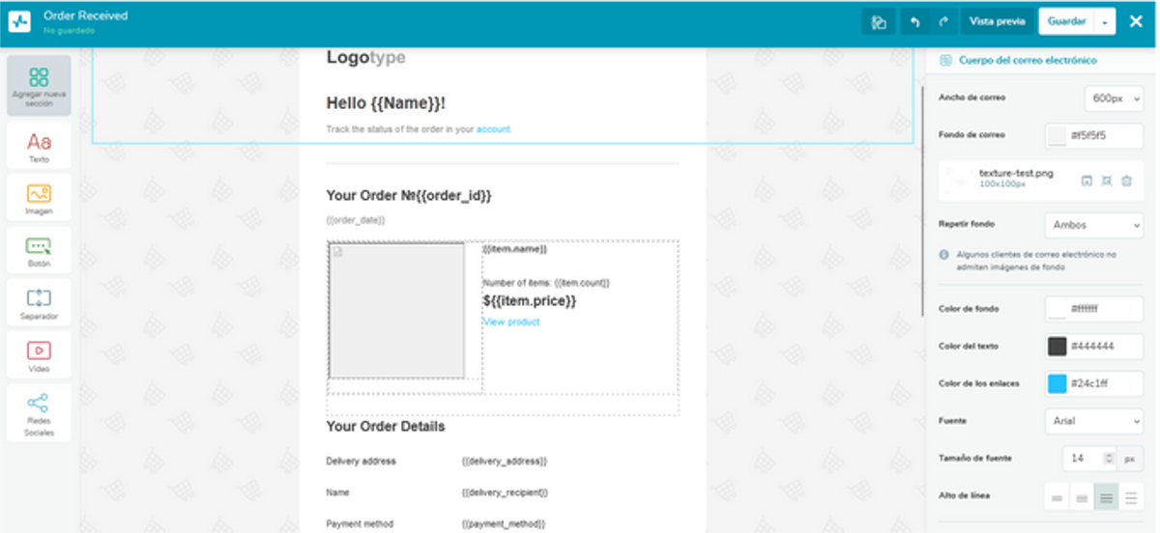Click the save-as-template icon in the top bar

point(879,22)
